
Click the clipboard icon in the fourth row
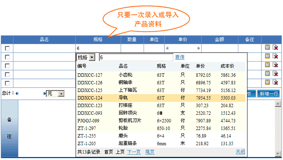pos(267,73)
